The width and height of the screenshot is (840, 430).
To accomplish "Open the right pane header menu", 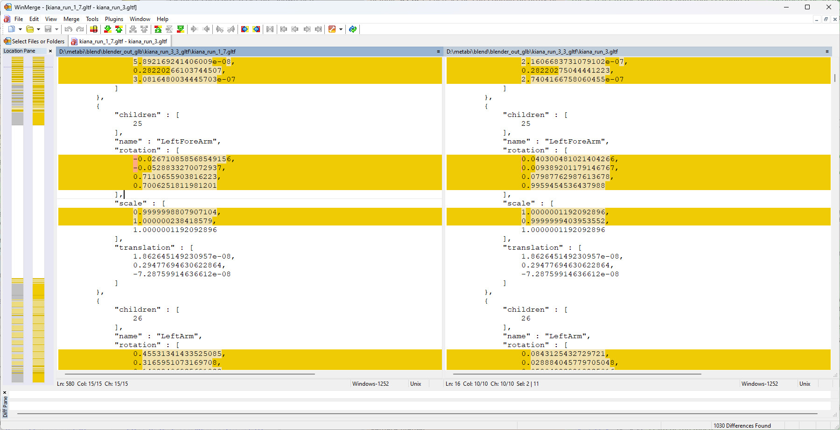I will coord(827,52).
